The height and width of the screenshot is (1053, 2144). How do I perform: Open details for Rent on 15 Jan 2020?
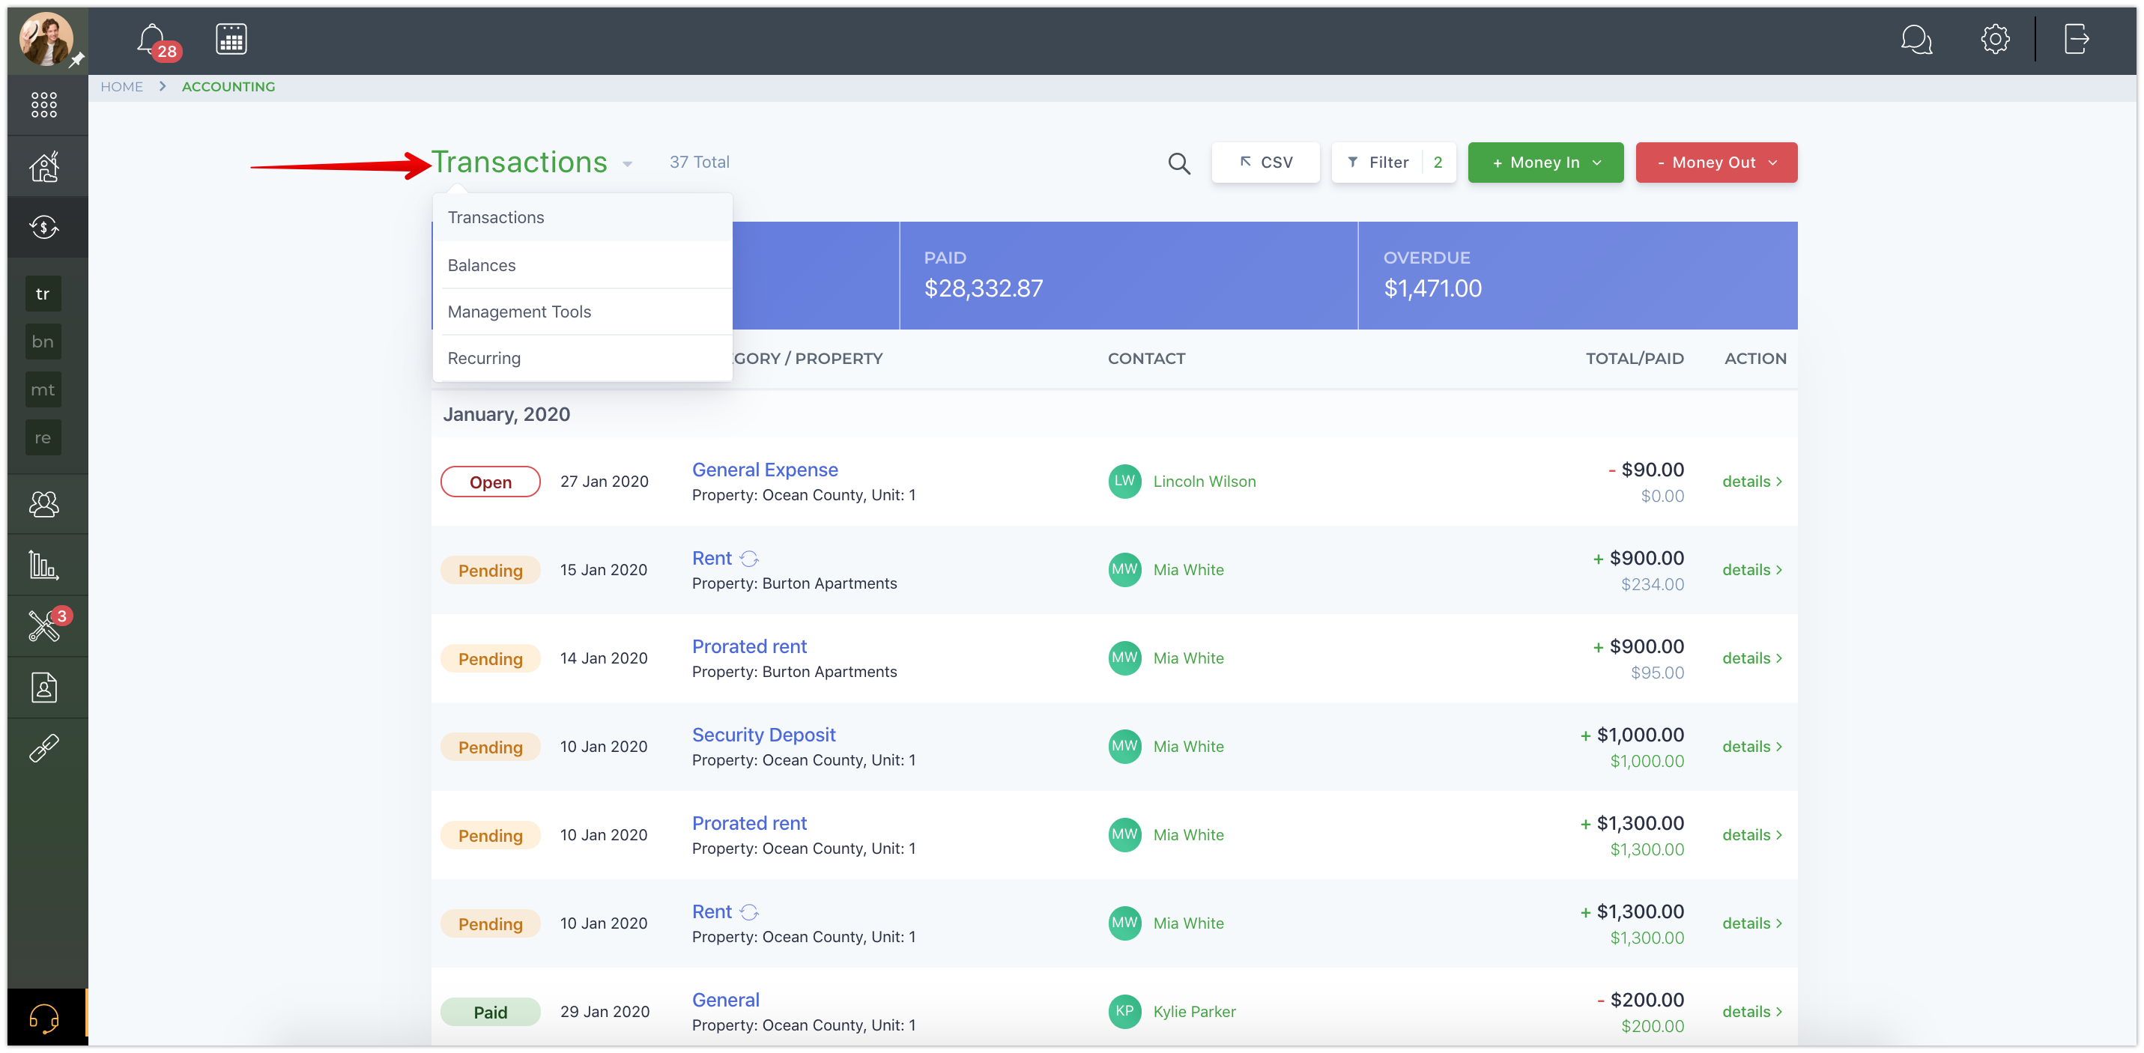click(x=1752, y=569)
